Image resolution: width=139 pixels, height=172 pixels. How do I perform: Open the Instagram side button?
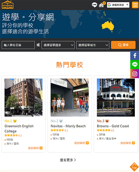pyautogui.click(x=135, y=74)
